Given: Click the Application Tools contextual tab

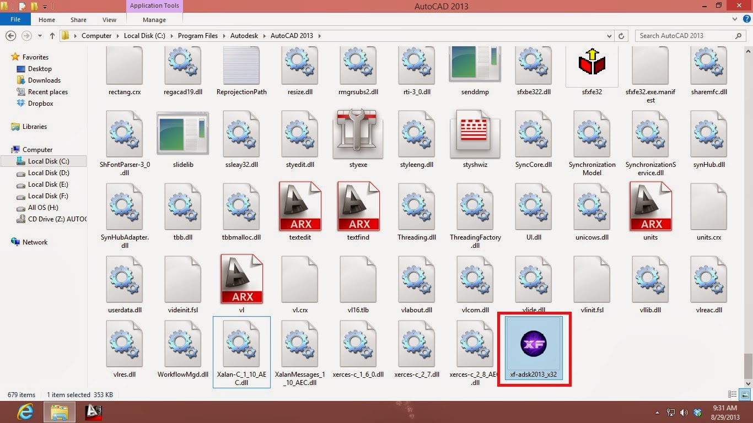Looking at the screenshot, I should (154, 6).
